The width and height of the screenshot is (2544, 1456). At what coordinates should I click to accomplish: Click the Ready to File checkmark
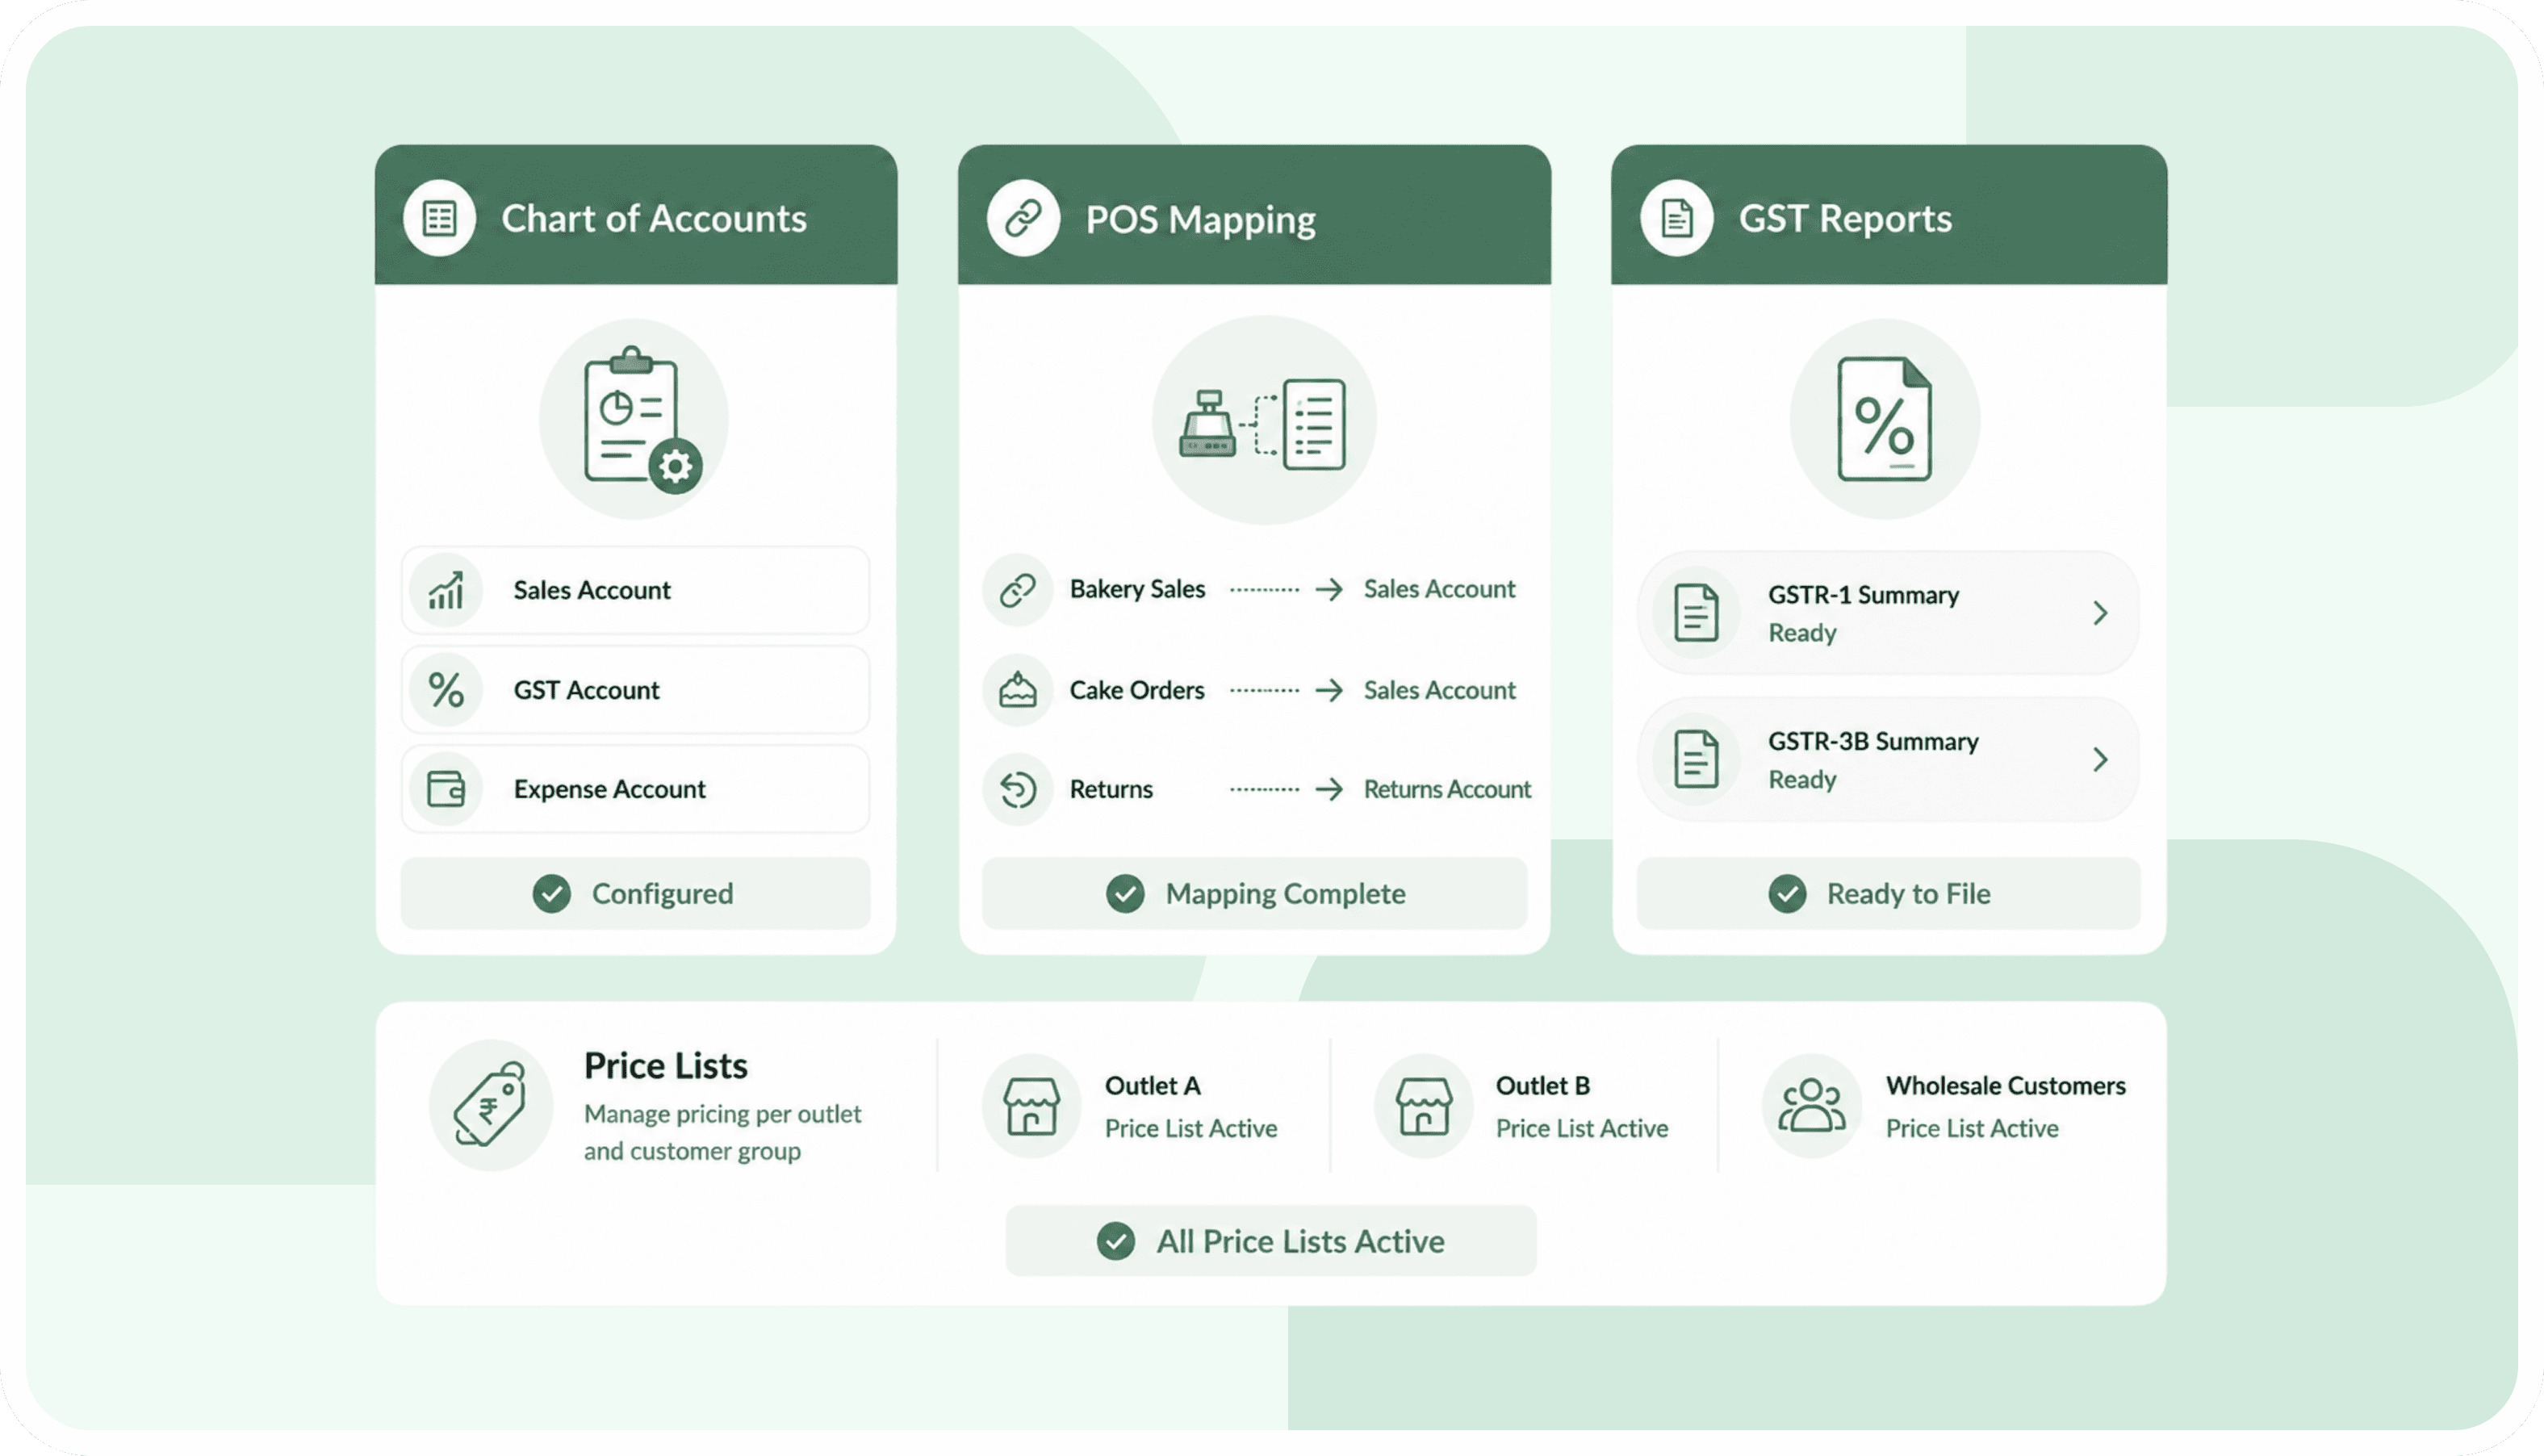click(1787, 893)
